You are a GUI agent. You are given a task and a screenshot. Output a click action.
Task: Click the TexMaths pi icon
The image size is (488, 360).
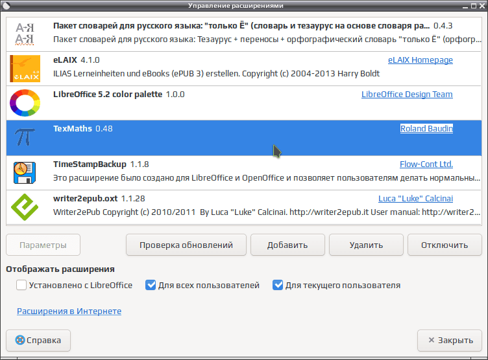[x=25, y=137]
